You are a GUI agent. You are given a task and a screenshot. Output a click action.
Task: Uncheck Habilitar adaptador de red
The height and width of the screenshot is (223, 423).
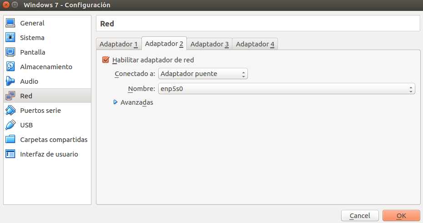pos(106,60)
